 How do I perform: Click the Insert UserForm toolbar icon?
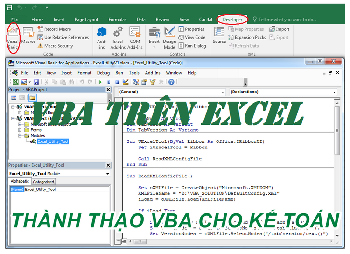click(24, 82)
